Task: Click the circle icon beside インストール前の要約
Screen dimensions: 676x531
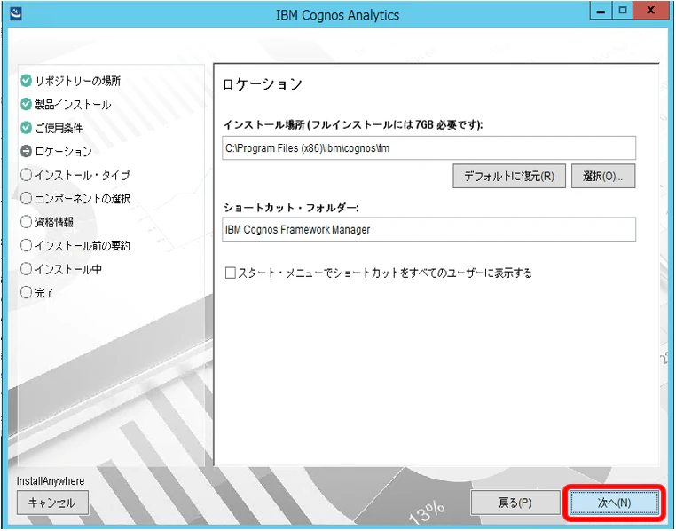Action: click(x=27, y=245)
